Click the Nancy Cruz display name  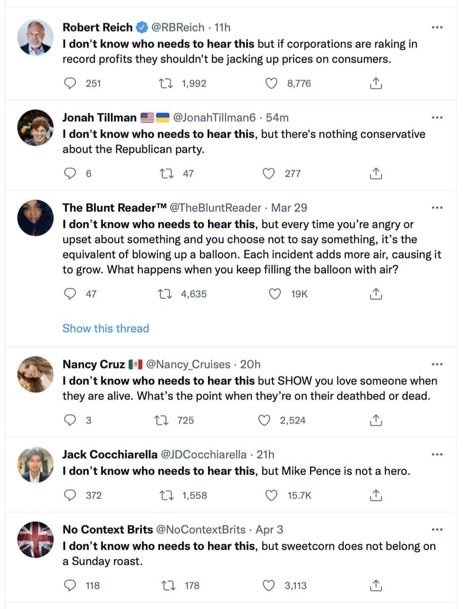click(x=93, y=364)
